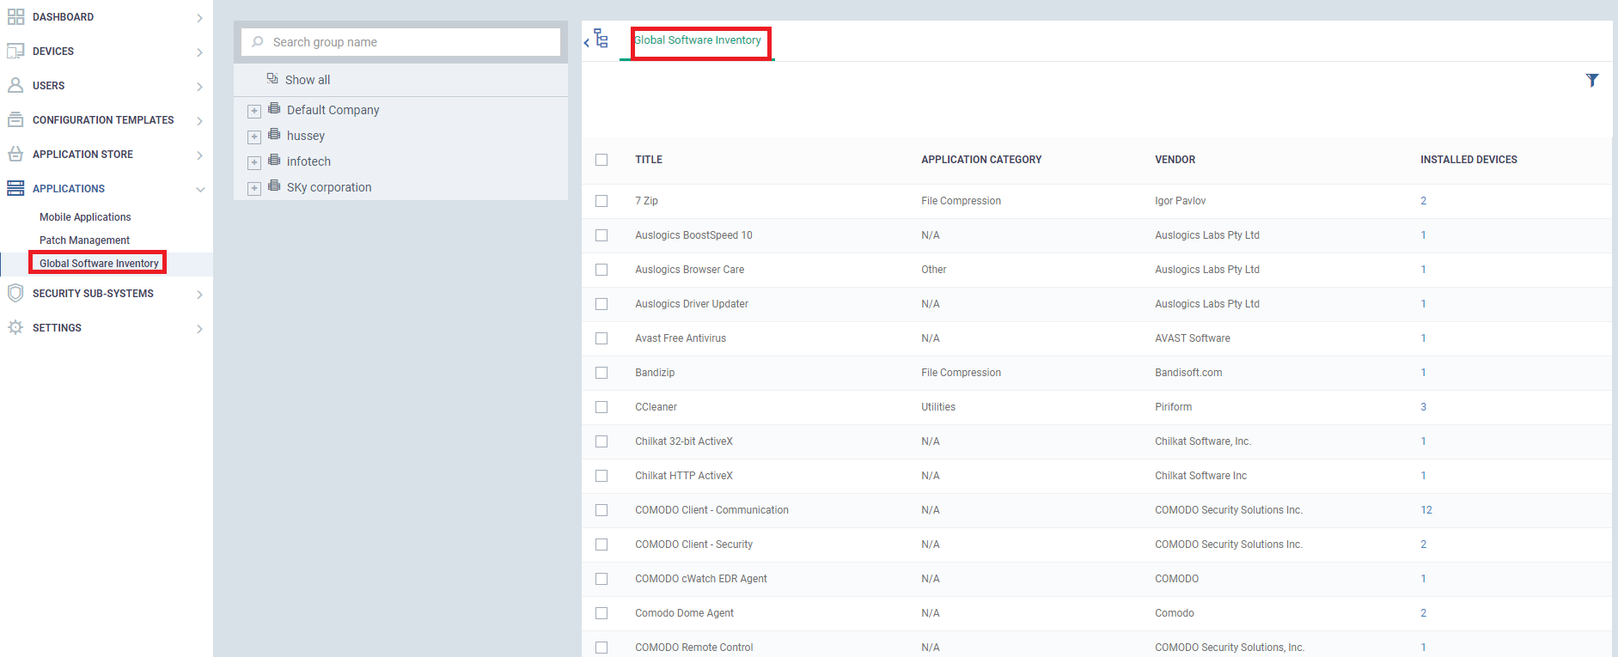Open Mobile Applications submenu item
Screen dimensions: 1618x657
point(85,217)
